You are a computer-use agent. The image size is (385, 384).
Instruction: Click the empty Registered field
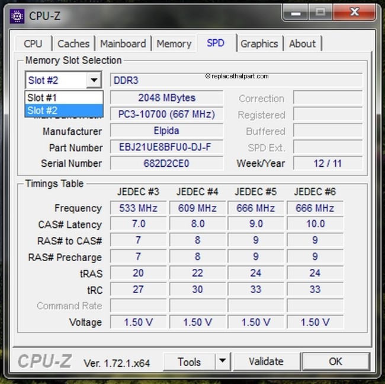point(328,114)
